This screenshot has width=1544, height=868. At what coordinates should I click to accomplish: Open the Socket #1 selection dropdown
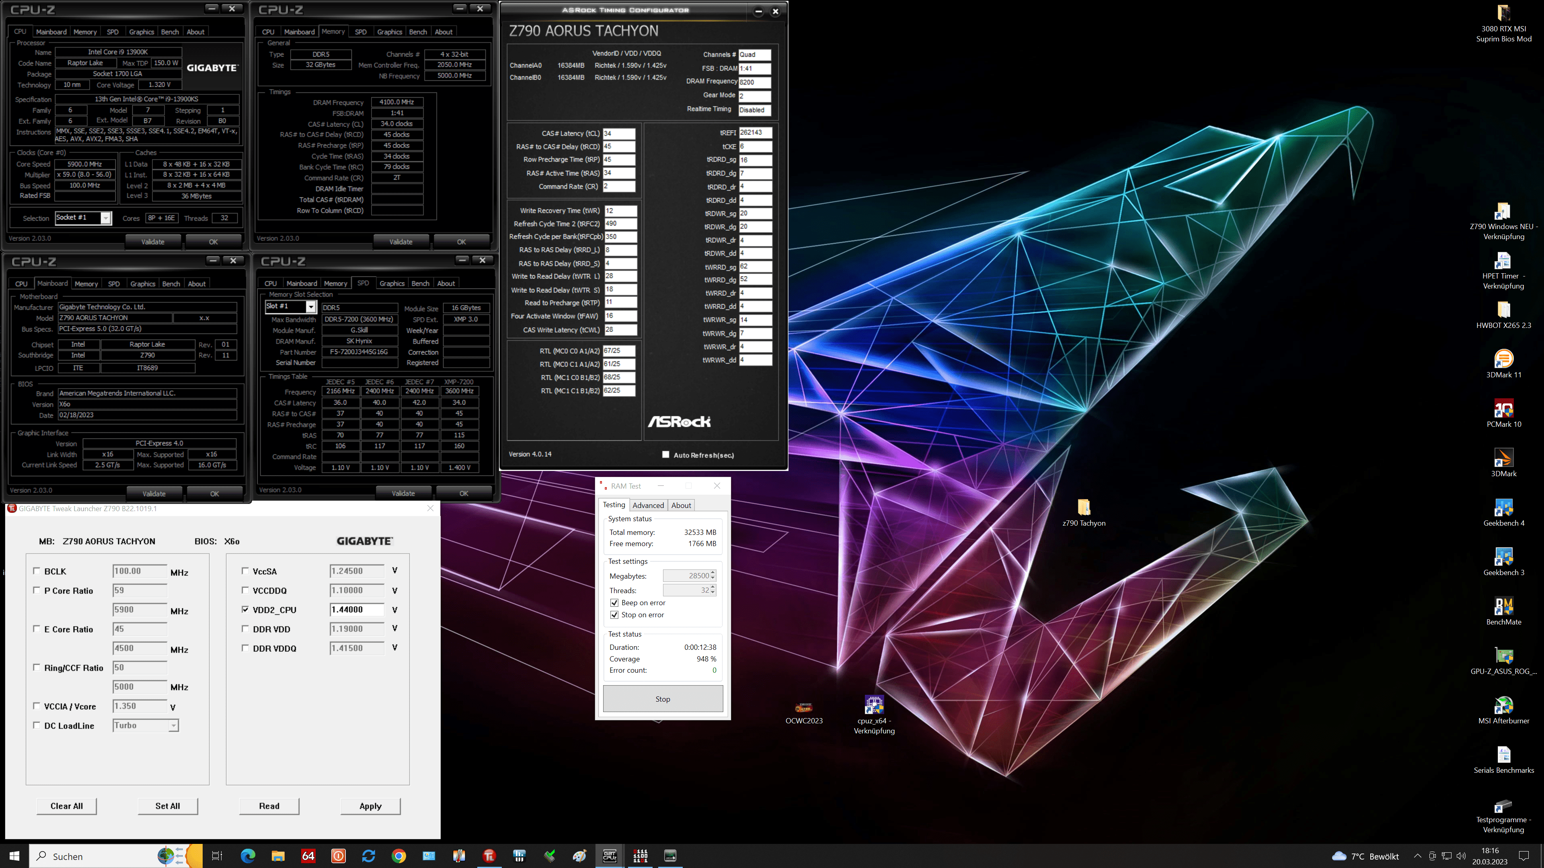click(105, 218)
